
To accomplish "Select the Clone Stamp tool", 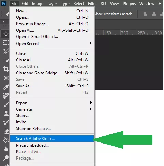I will point(6,114).
